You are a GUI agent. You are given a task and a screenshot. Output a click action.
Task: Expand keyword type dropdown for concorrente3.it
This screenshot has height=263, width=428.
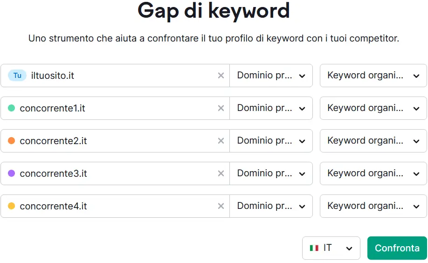coord(373,173)
